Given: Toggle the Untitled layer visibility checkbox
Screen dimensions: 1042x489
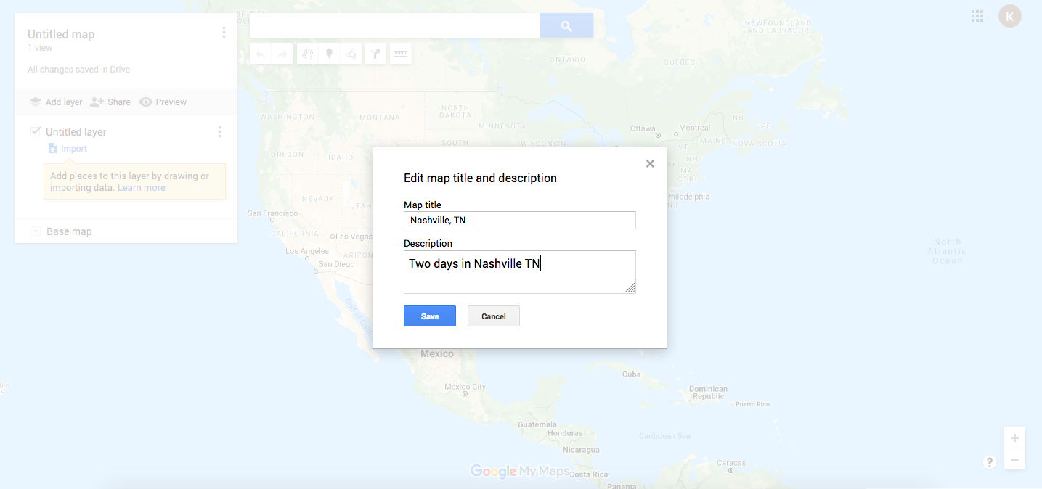Looking at the screenshot, I should point(36,131).
